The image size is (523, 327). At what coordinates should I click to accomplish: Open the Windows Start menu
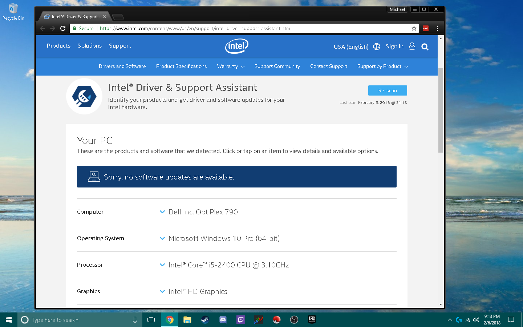9,320
